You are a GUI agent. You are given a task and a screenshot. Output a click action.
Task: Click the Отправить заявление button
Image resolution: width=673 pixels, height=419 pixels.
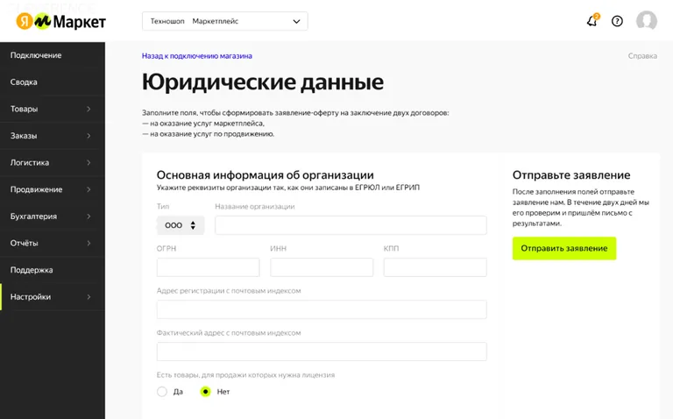564,248
